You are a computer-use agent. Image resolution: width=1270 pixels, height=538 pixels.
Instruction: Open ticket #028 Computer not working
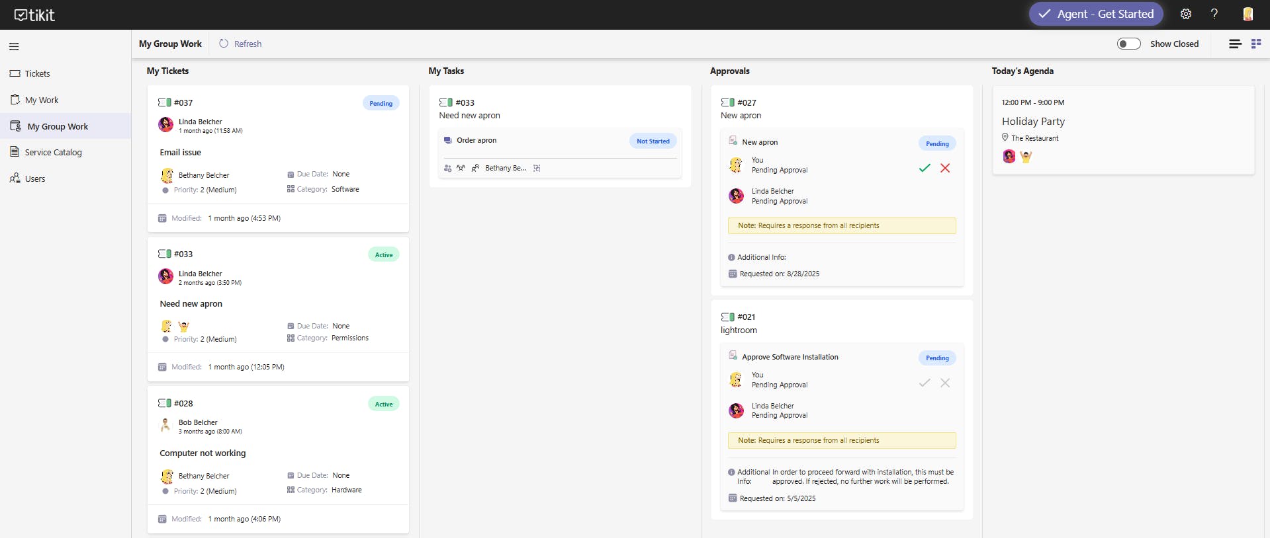[203, 453]
